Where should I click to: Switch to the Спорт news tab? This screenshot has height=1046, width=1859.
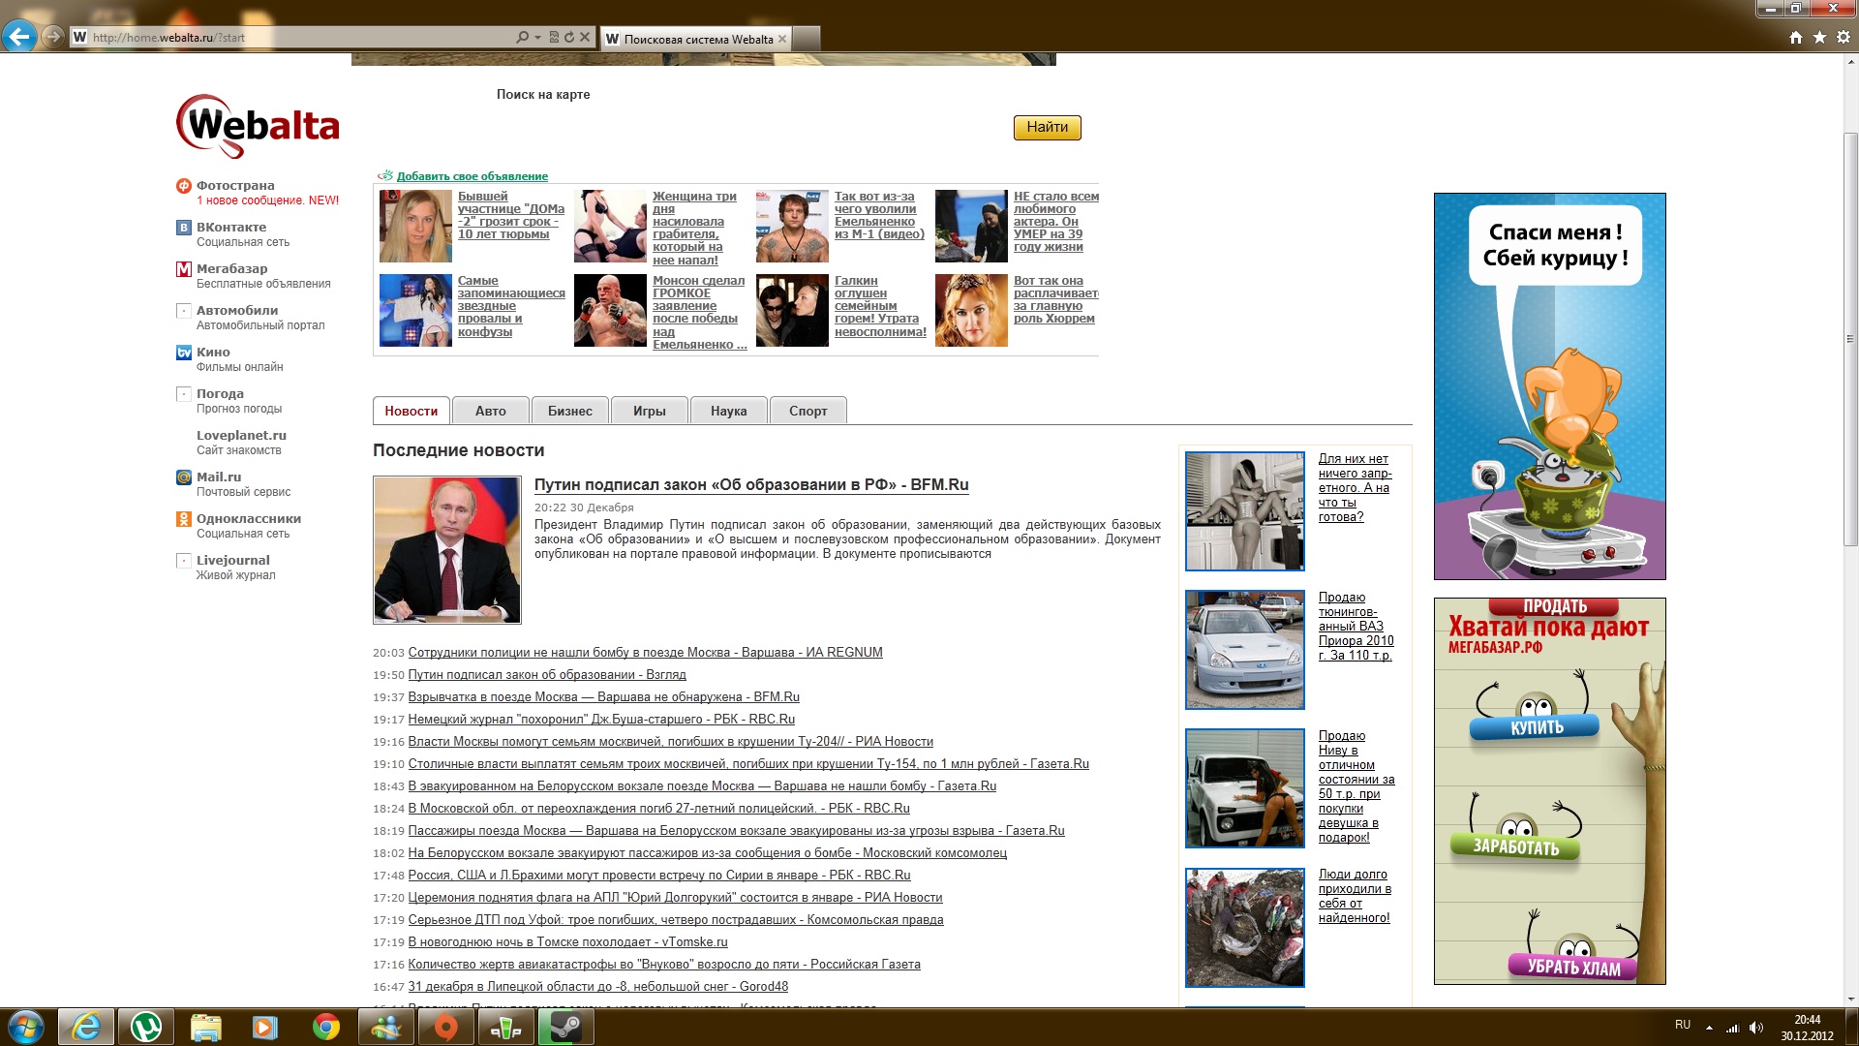click(x=808, y=411)
